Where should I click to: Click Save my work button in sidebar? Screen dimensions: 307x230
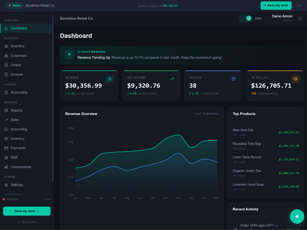coord(27,211)
